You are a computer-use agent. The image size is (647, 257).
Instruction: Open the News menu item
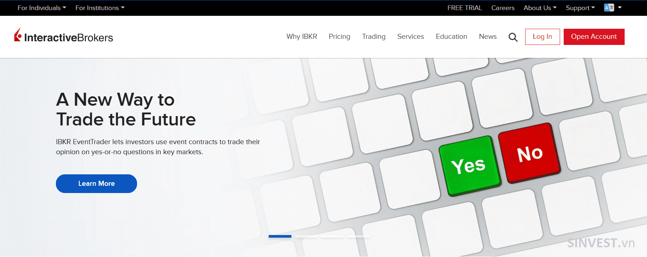pyautogui.click(x=488, y=37)
